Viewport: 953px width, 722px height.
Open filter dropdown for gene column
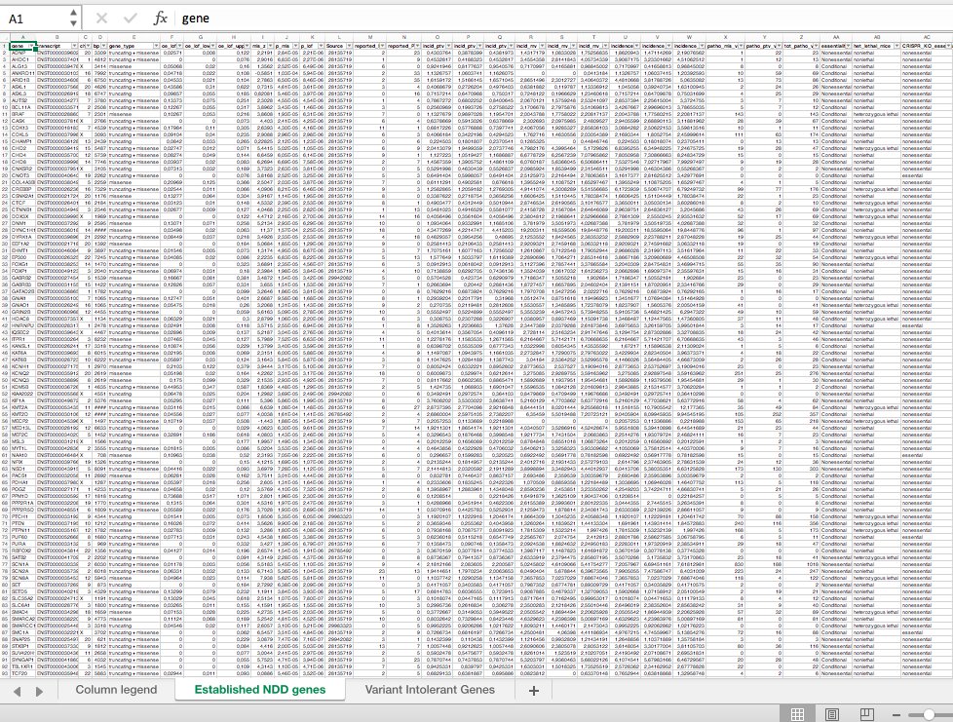(32, 46)
